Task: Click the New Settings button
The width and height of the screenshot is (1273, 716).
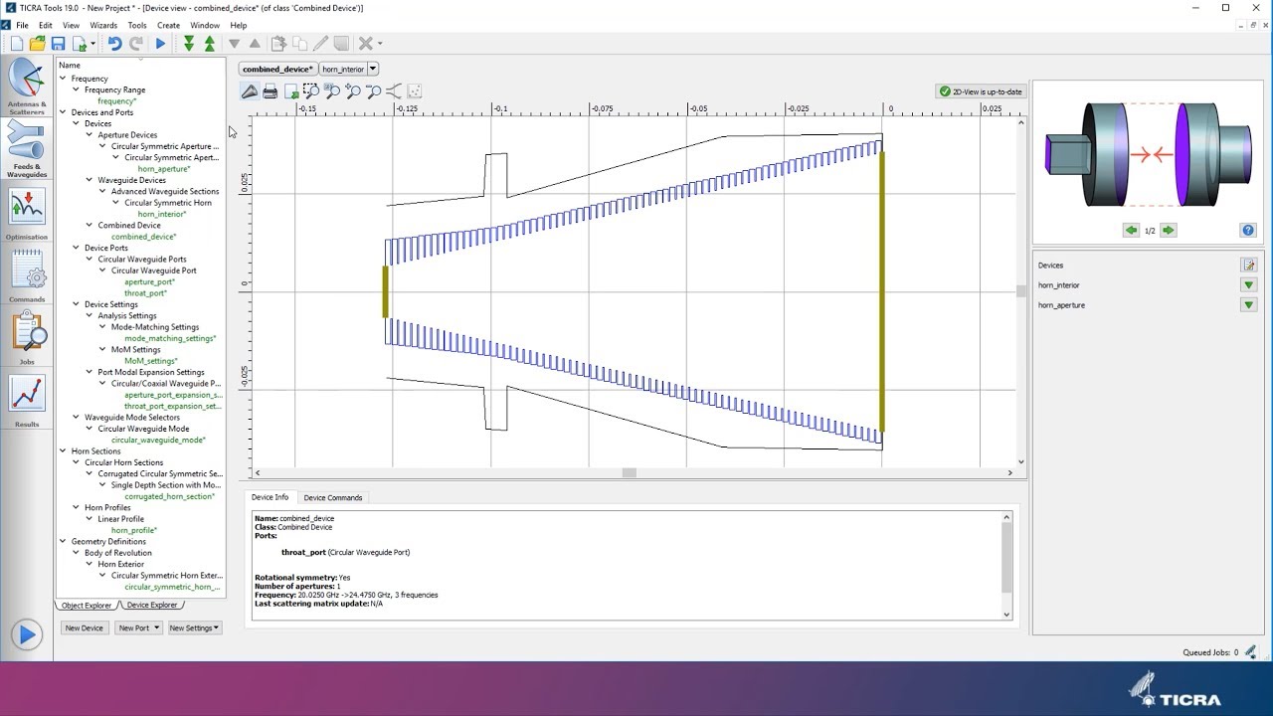Action: (194, 627)
